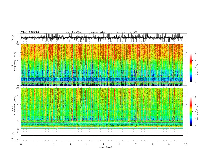
Task: Click time axis tick label "7"
Action: tap(136, 144)
